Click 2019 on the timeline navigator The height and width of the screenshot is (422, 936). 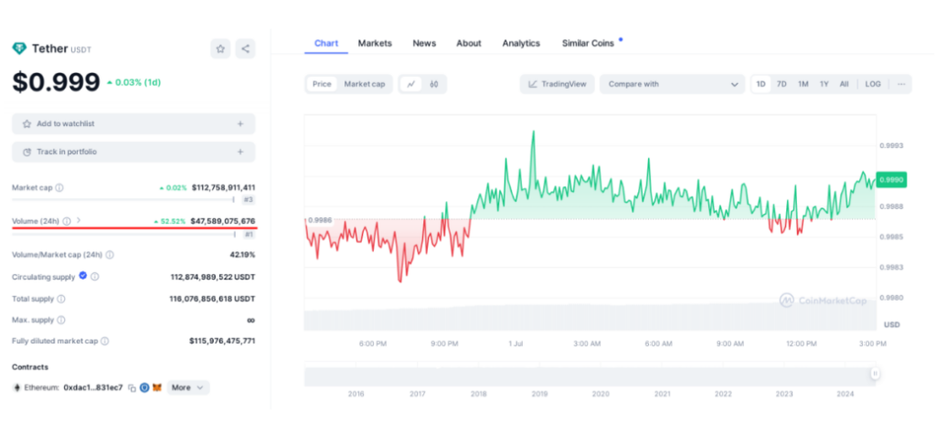click(539, 394)
